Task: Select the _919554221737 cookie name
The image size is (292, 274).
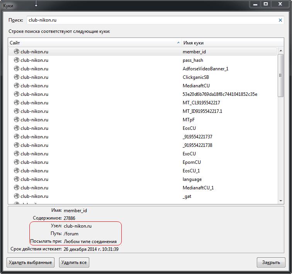Action: (197, 137)
